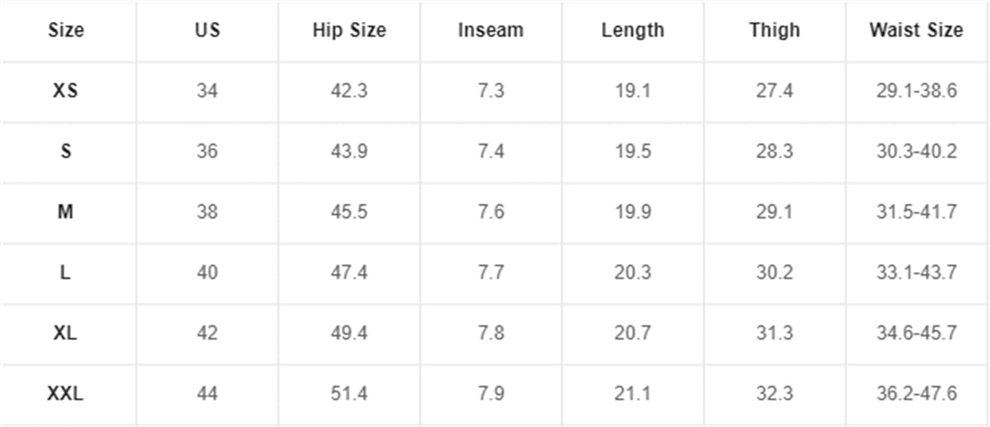Viewport: 990px width, 427px height.
Task: Click the XXL size row label
Action: [65, 394]
